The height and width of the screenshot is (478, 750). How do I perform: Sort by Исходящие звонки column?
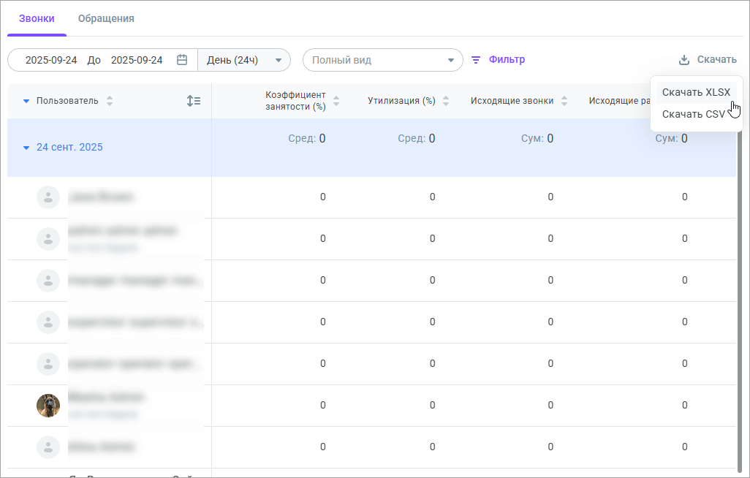tap(564, 101)
